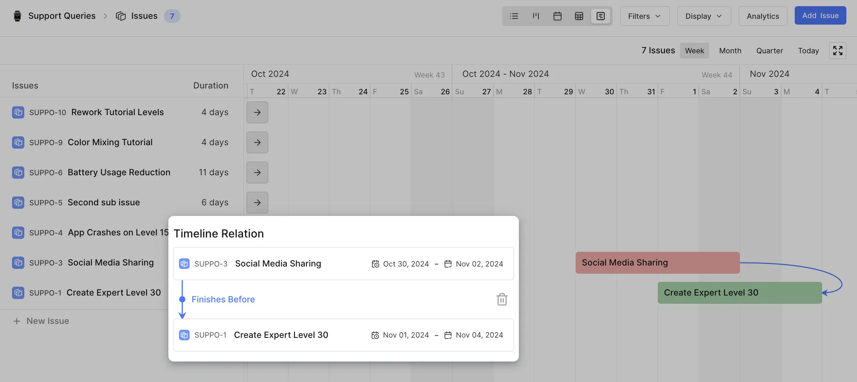This screenshot has height=382, width=857.
Task: Click the Analytics button
Action: coord(763,15)
